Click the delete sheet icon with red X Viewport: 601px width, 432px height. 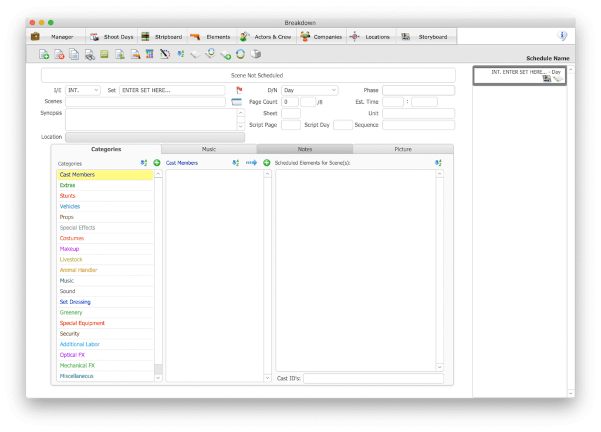click(59, 55)
